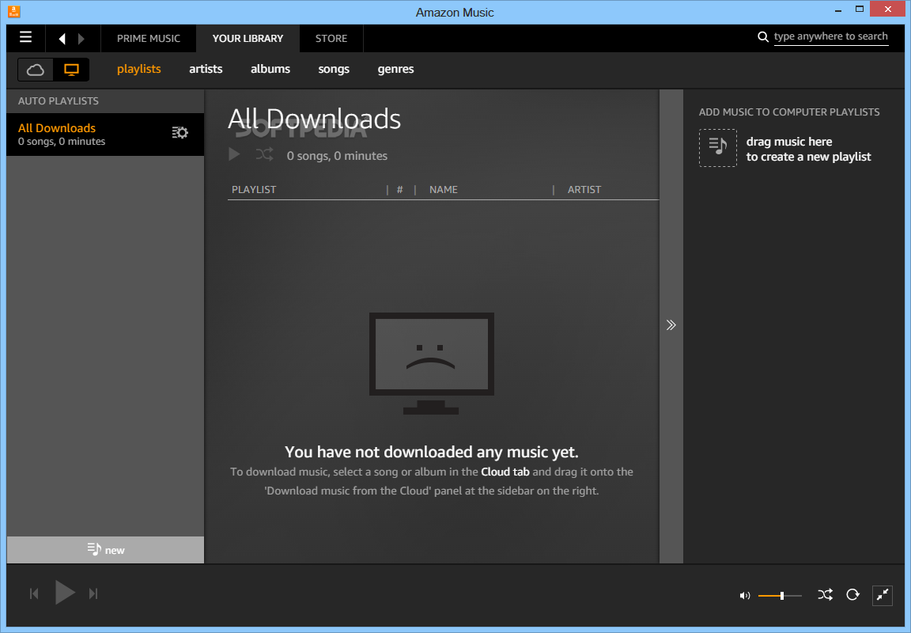The height and width of the screenshot is (633, 911).
Task: Show the albums view
Action: (270, 69)
